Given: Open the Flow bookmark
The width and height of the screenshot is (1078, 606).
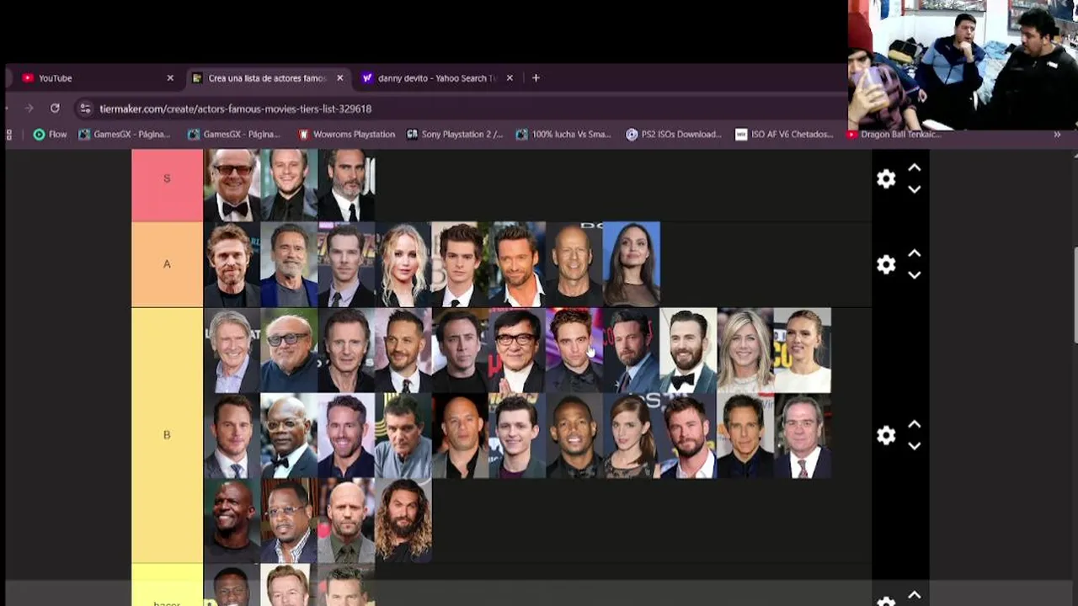Looking at the screenshot, I should click(50, 134).
